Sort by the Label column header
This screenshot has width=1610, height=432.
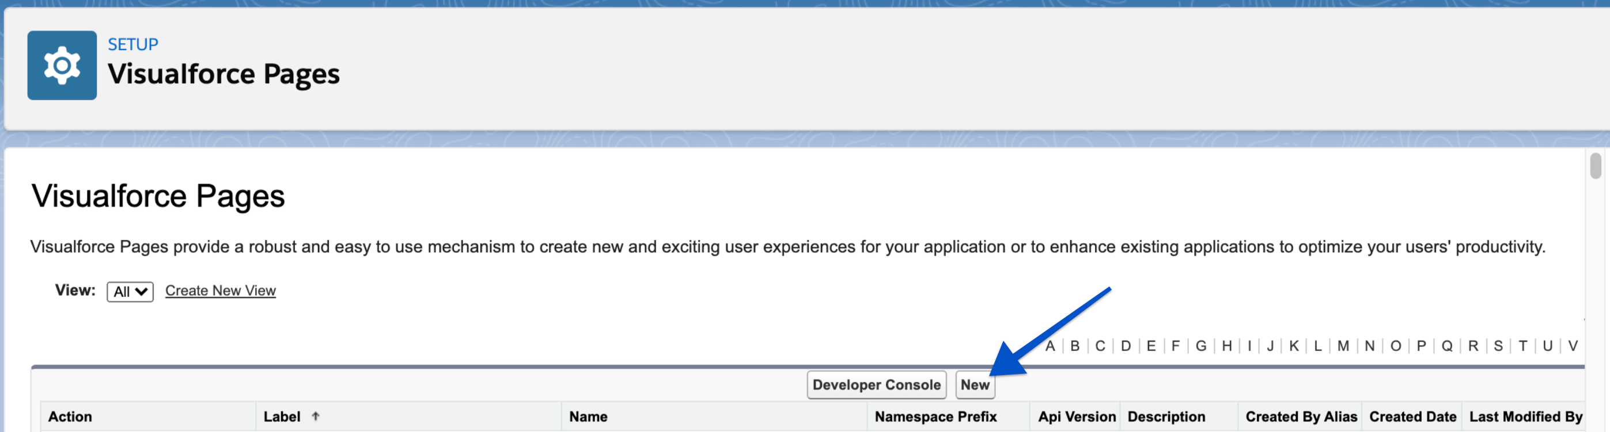coord(282,416)
